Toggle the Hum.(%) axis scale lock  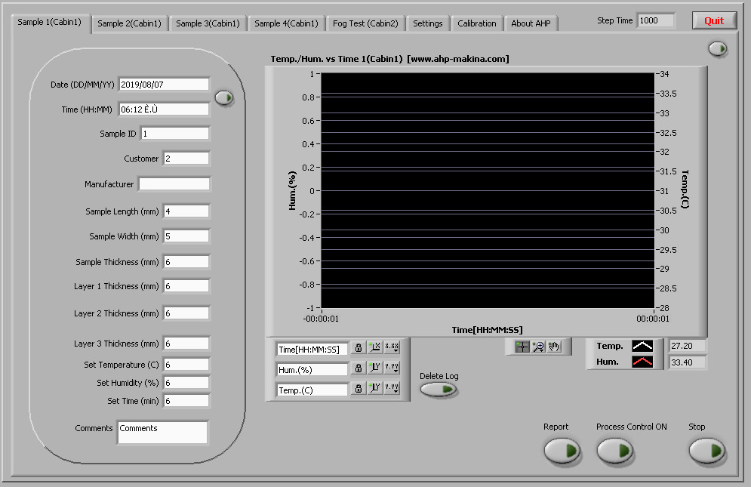click(x=359, y=368)
